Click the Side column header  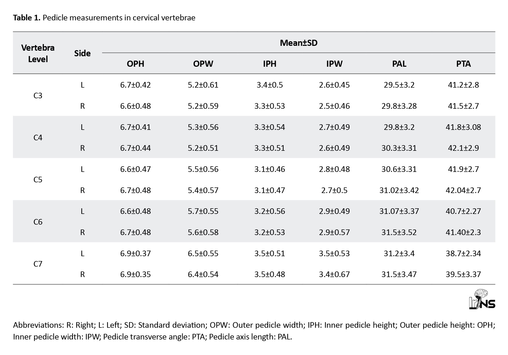pyautogui.click(x=82, y=53)
